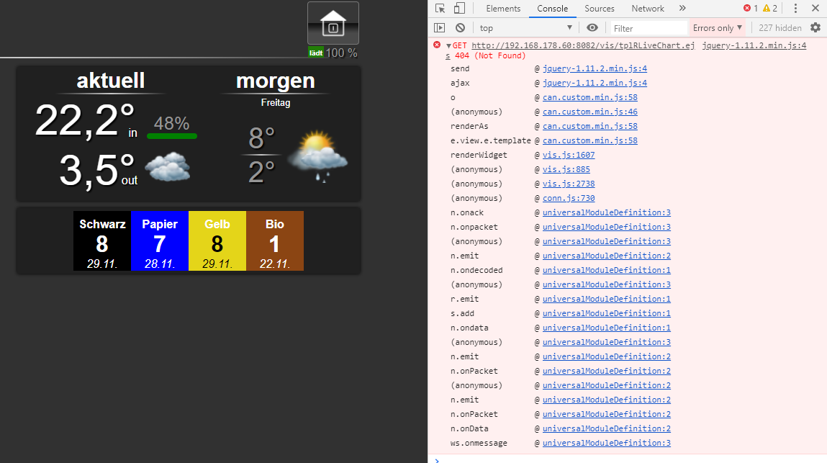This screenshot has width=827, height=463.
Task: Click the renderWidget function name
Action: point(479,155)
